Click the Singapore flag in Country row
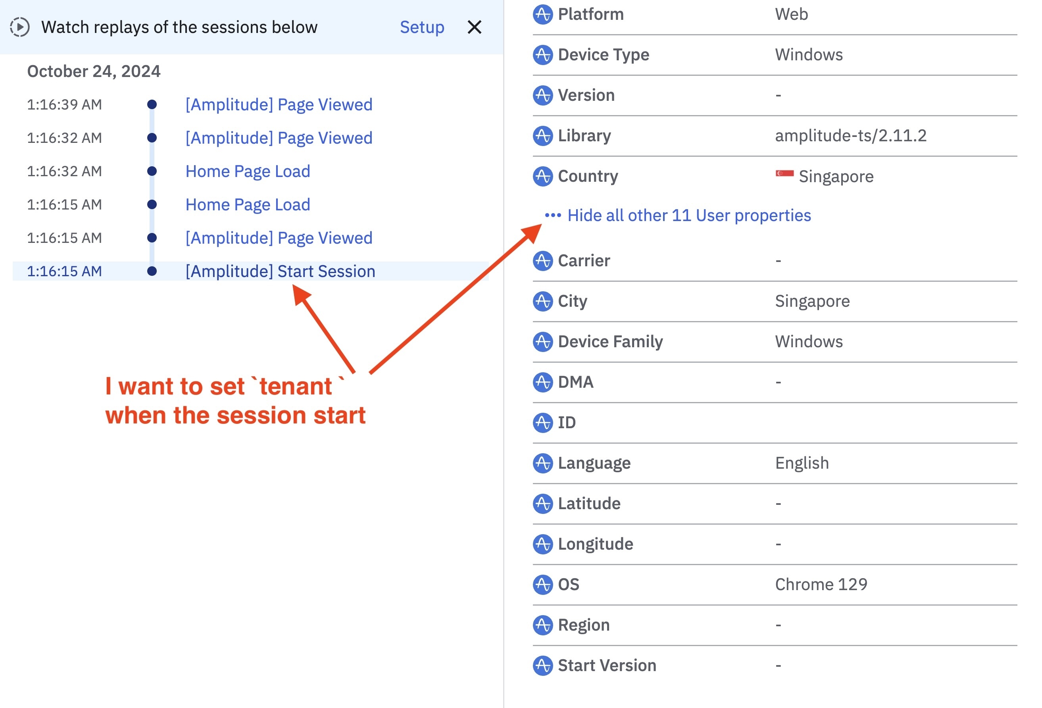This screenshot has width=1042, height=708. click(x=784, y=174)
